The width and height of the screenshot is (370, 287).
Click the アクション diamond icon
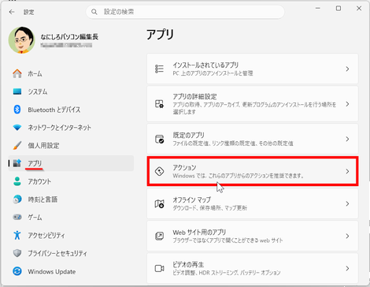(159, 171)
